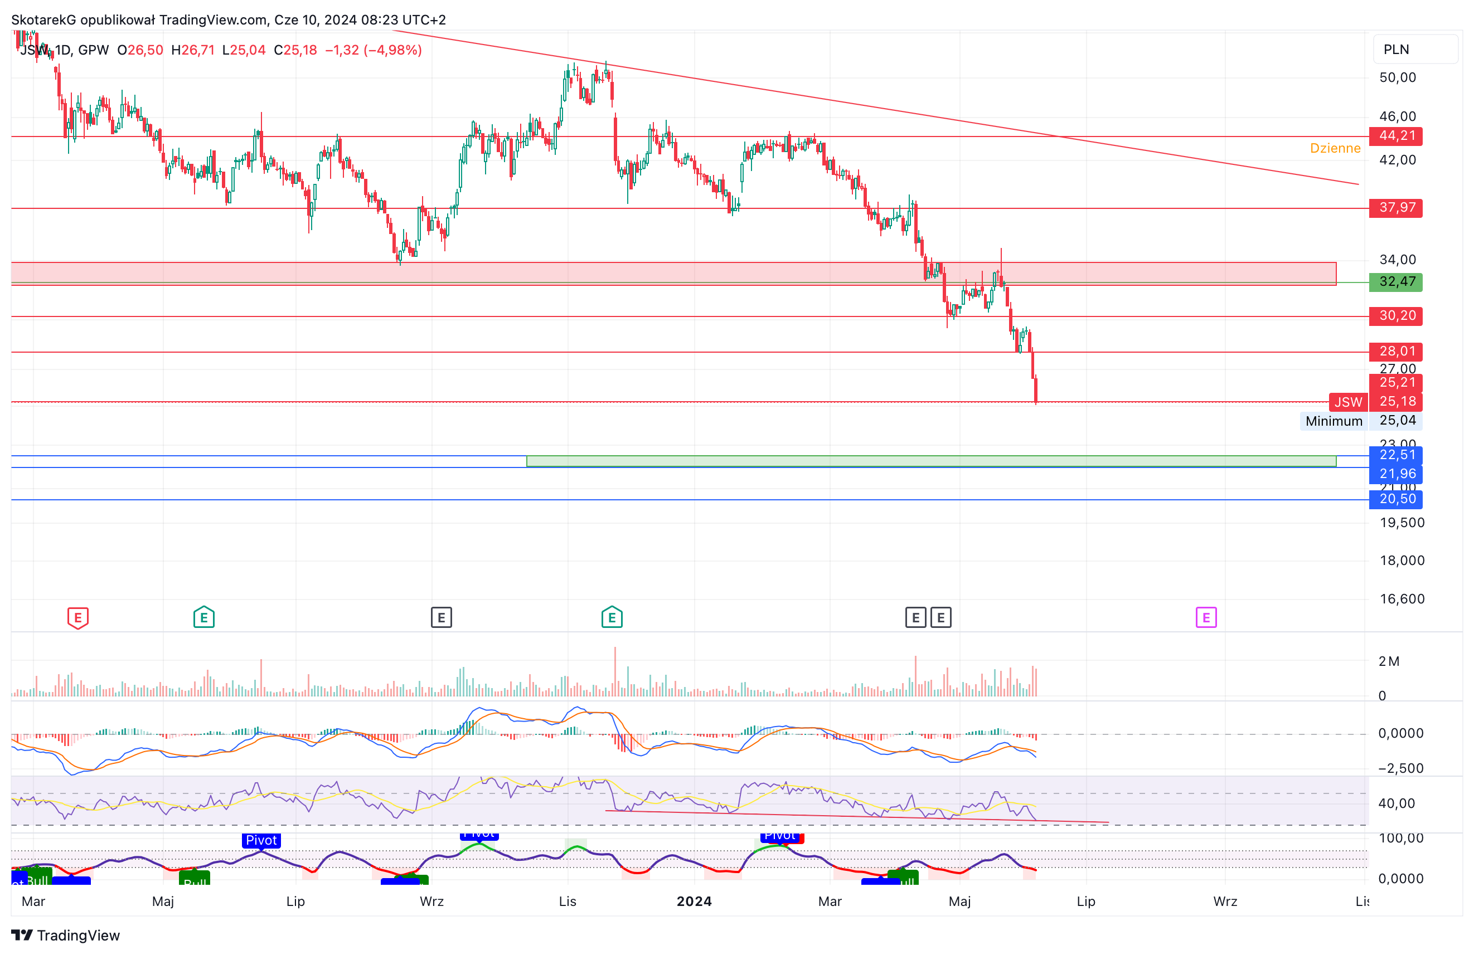Click the red earnings E marker in March
1474x955 pixels.
click(x=77, y=618)
